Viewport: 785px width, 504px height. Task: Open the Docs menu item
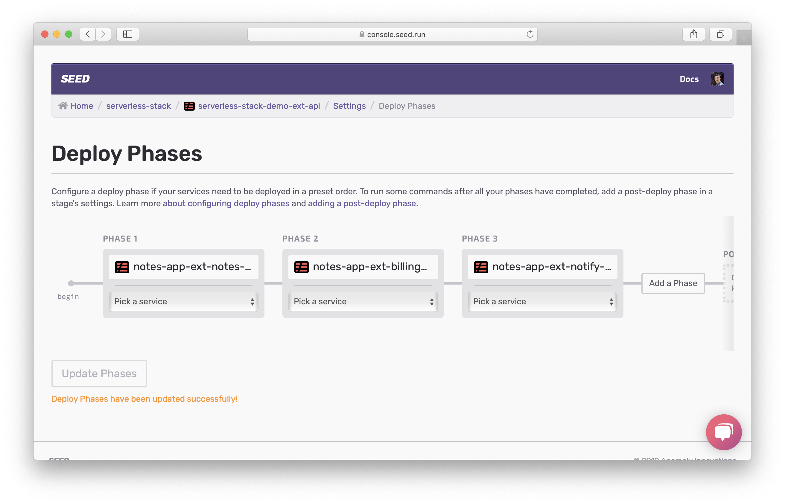click(x=689, y=79)
